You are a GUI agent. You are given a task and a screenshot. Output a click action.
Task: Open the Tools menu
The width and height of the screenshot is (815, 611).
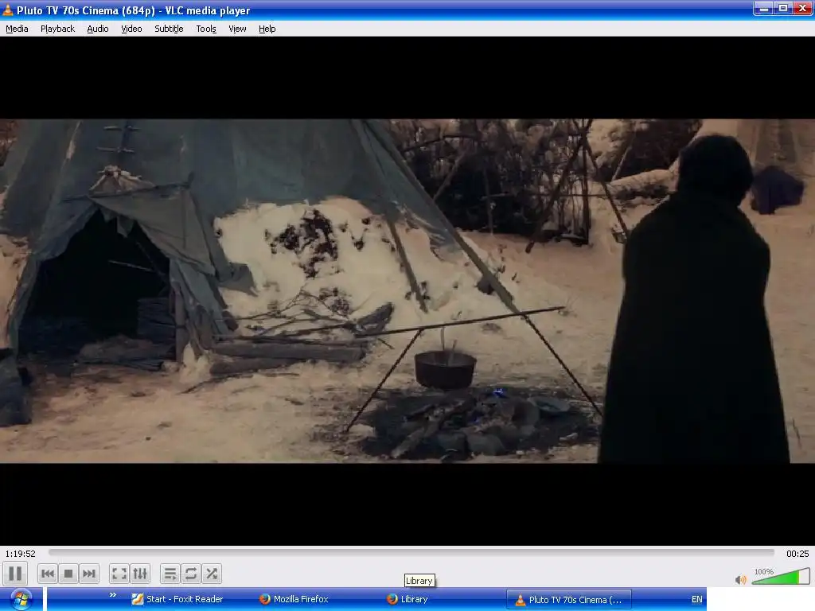[206, 29]
